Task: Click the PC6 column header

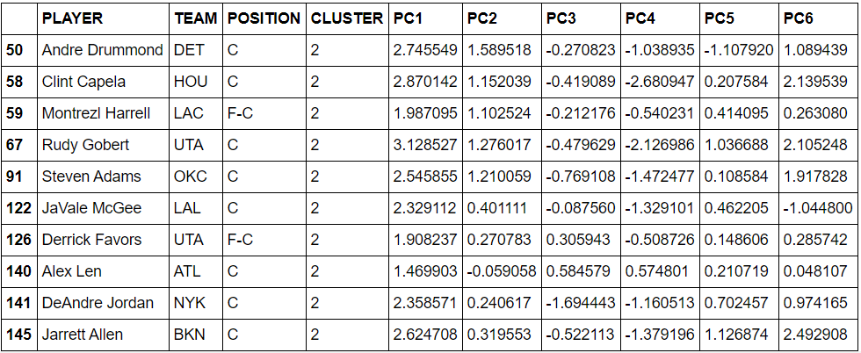Action: pyautogui.click(x=818, y=18)
